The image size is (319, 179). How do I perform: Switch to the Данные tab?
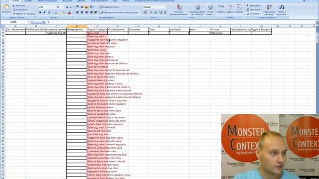81,1
